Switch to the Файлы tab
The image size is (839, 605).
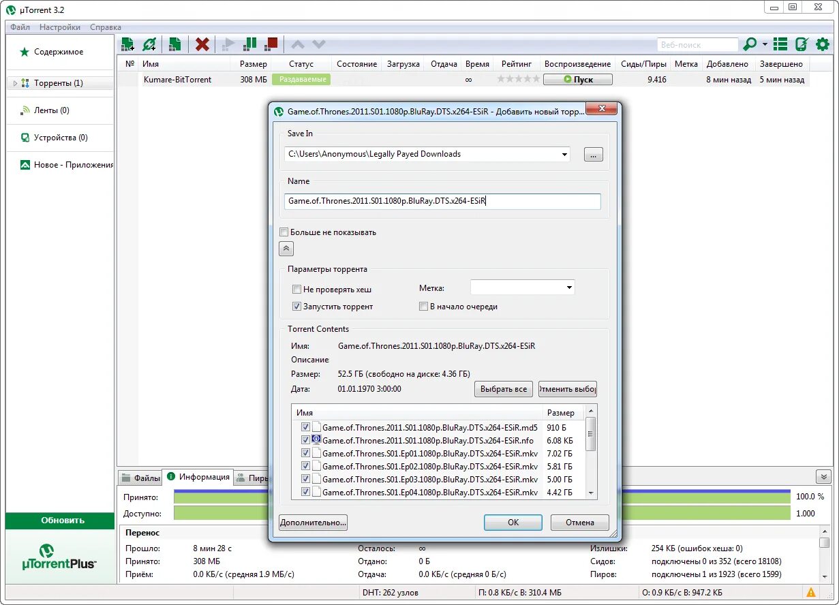(140, 478)
